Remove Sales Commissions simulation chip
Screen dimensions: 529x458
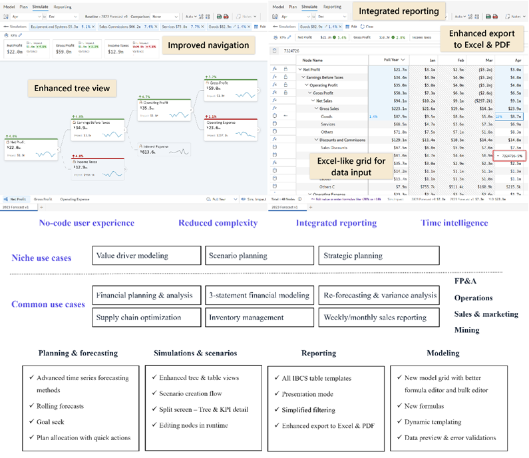click(x=156, y=27)
